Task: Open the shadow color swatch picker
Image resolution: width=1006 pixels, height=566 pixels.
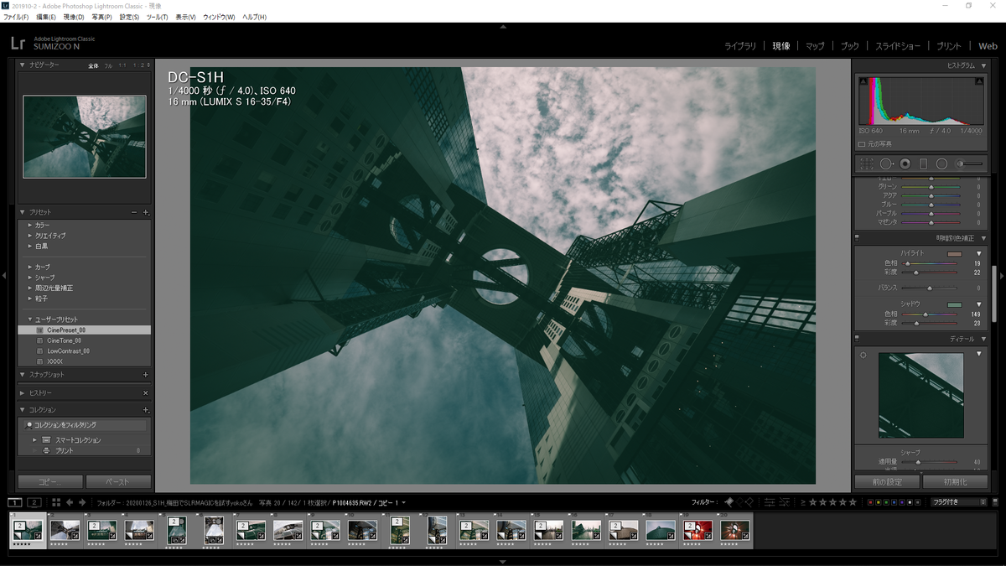Action: pyautogui.click(x=955, y=304)
